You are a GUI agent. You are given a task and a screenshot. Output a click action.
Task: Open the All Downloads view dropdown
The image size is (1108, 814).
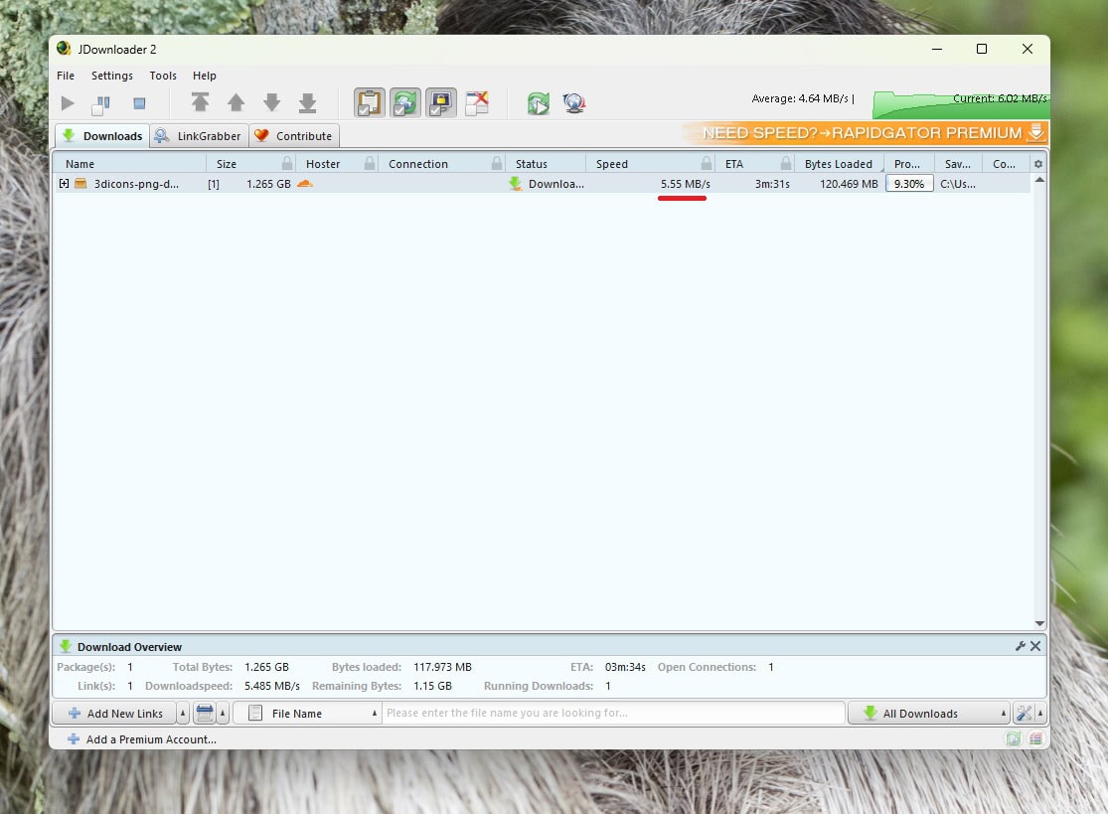(928, 713)
